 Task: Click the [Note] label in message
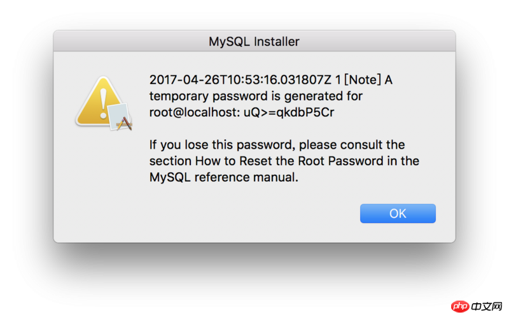[x=362, y=80]
